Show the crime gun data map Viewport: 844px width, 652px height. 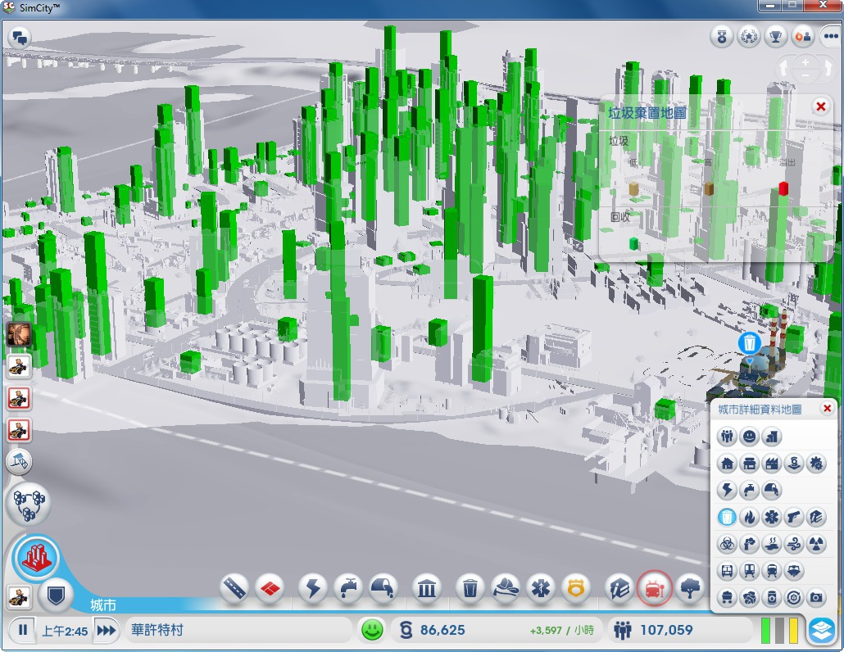(x=793, y=517)
